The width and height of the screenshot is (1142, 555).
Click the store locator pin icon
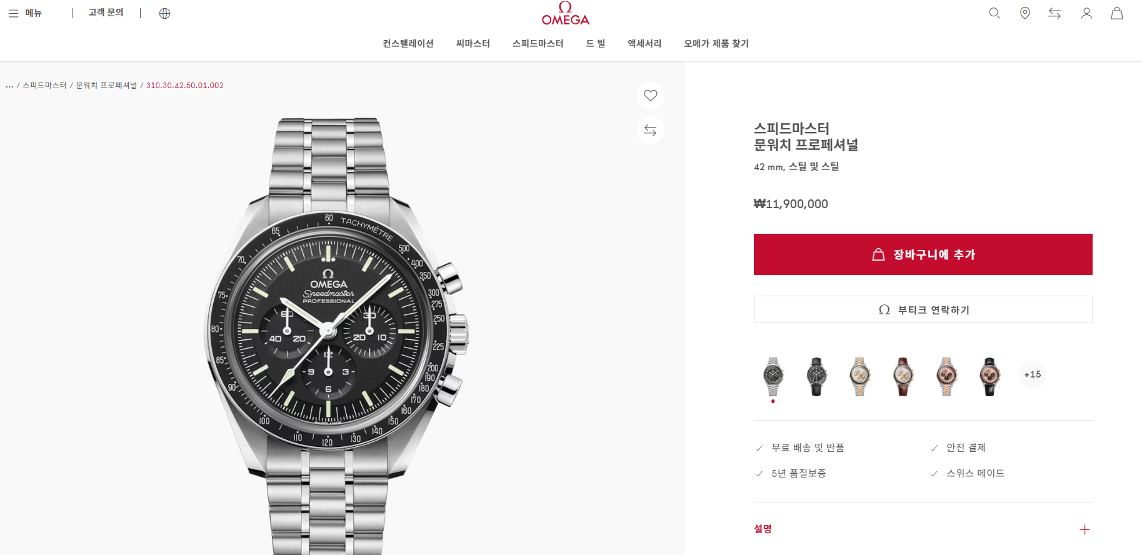point(1025,13)
